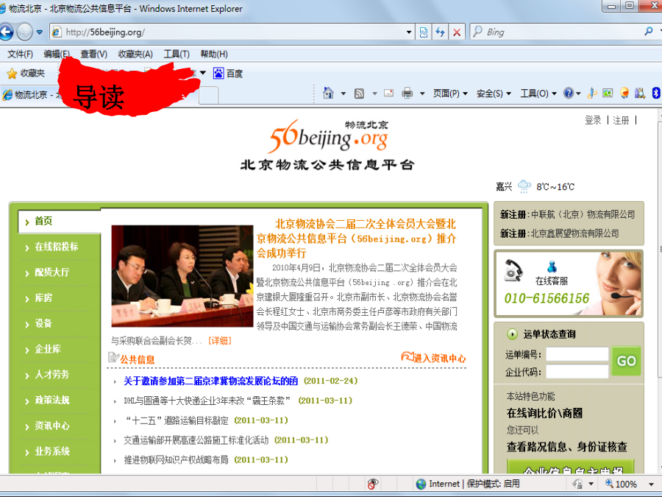
Task: Open 企业库 in the sidebar
Action: click(x=48, y=349)
